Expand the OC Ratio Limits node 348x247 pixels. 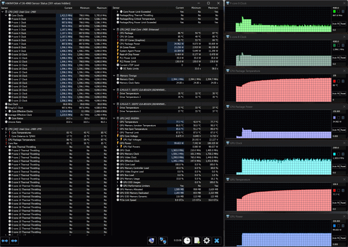point(118,69)
